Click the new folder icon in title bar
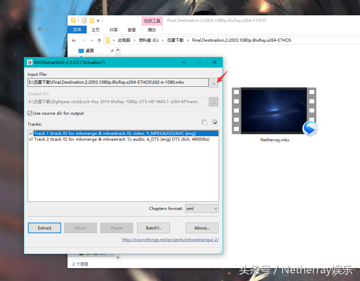 point(92,20)
